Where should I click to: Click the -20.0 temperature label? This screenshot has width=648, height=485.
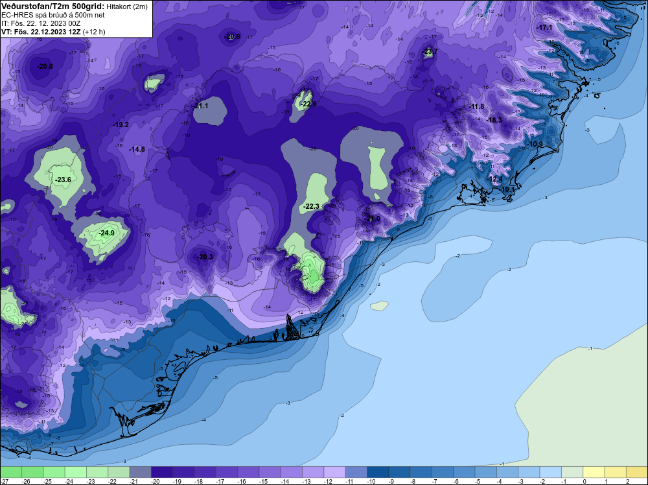(45, 66)
